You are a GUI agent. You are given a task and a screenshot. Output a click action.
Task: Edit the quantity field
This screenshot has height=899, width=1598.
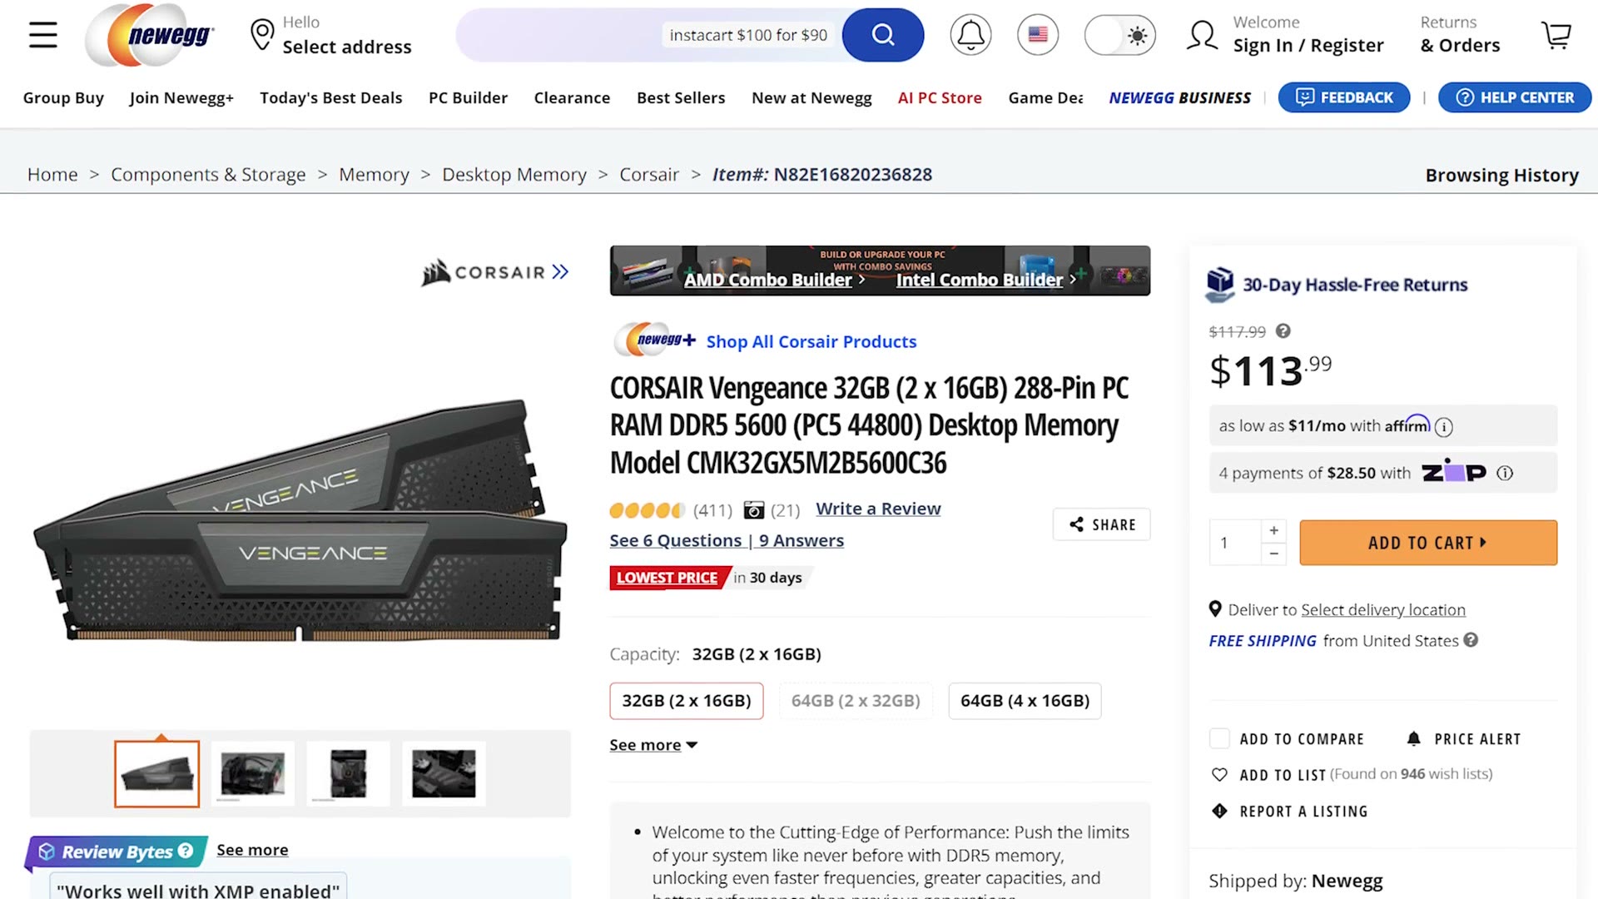pyautogui.click(x=1235, y=543)
